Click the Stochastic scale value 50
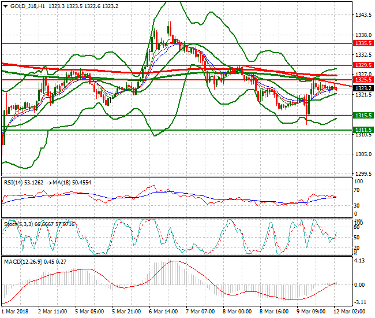Screen dimensions: 375x318 (x=357, y=238)
